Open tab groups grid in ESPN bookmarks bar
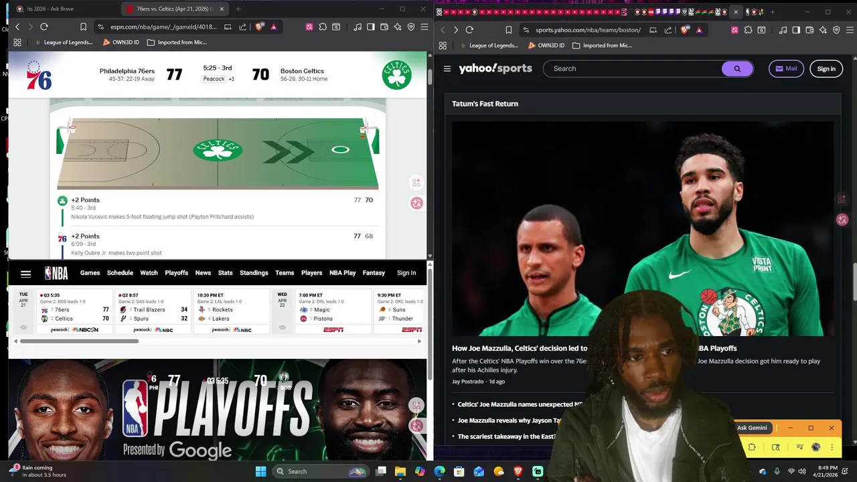The height and width of the screenshot is (482, 857). coord(17,42)
